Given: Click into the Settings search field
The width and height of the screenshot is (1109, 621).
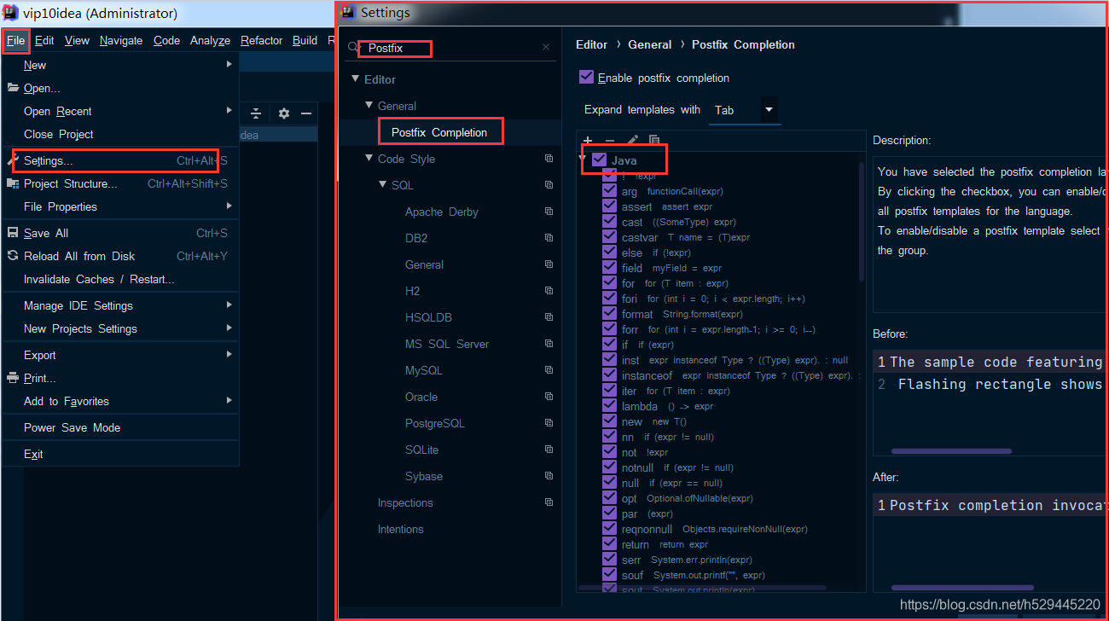Looking at the screenshot, I should 452,49.
